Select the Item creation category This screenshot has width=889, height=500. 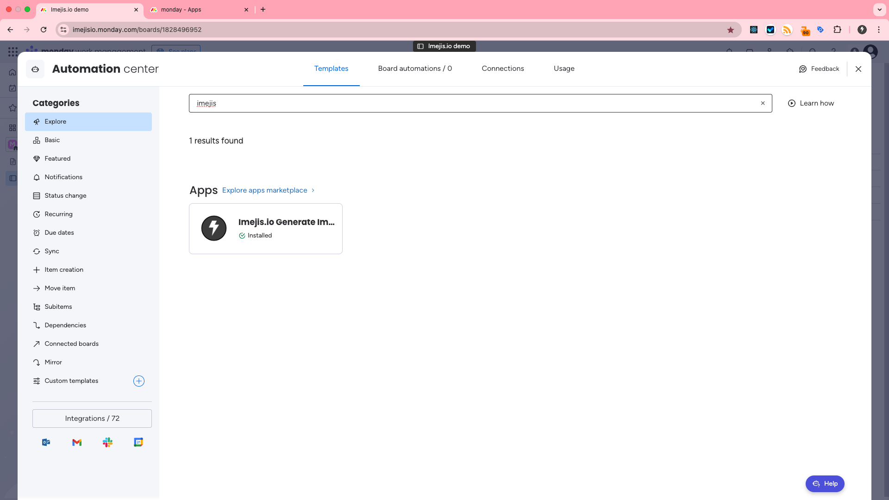click(88, 270)
